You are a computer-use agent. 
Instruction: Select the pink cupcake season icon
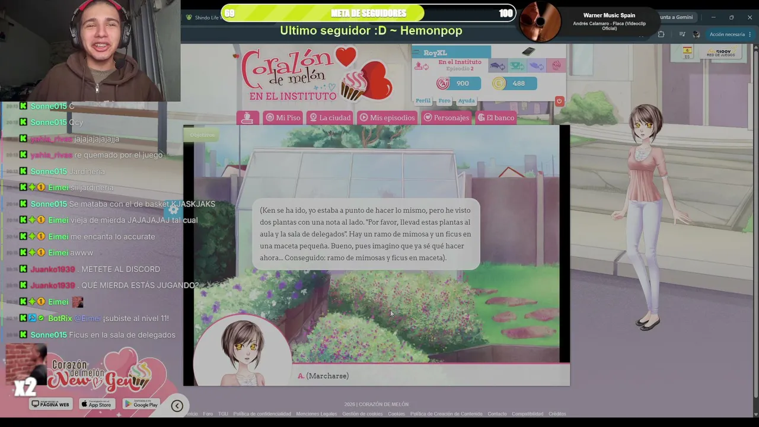[556, 66]
